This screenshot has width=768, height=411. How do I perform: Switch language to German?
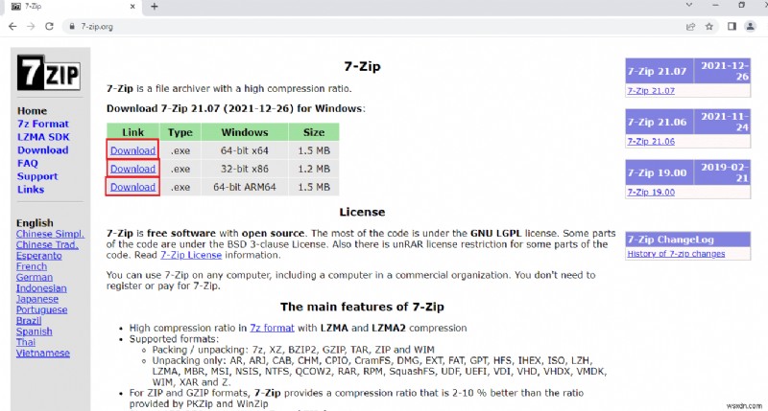(34, 277)
